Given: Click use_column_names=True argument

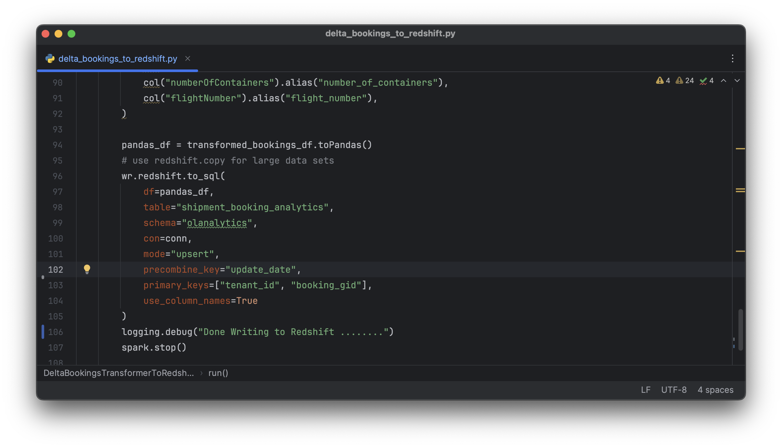Looking at the screenshot, I should (200, 301).
